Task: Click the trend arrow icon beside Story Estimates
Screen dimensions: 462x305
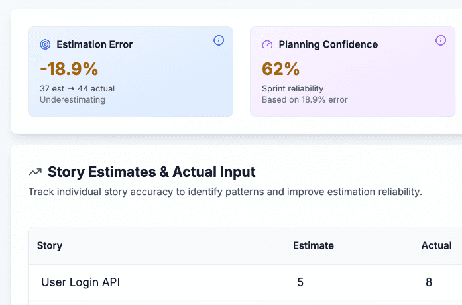Action: (35, 172)
